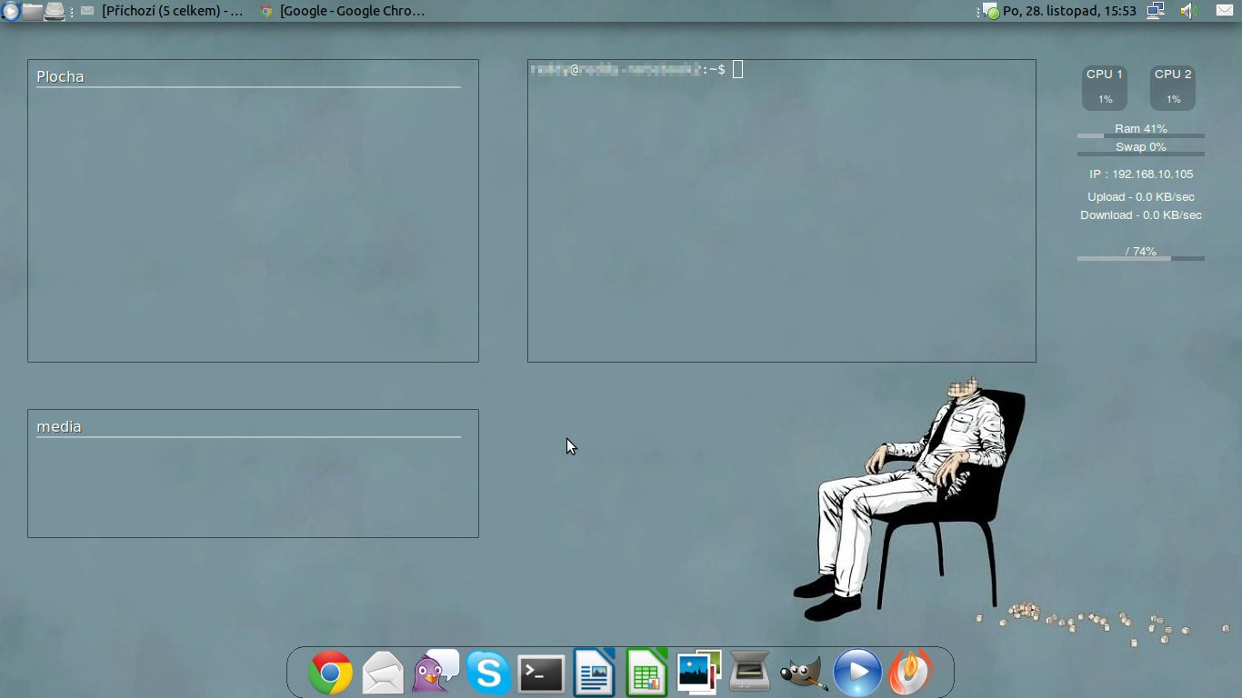Open Pidgin messenger from the dock
The image size is (1242, 698).
[436, 673]
